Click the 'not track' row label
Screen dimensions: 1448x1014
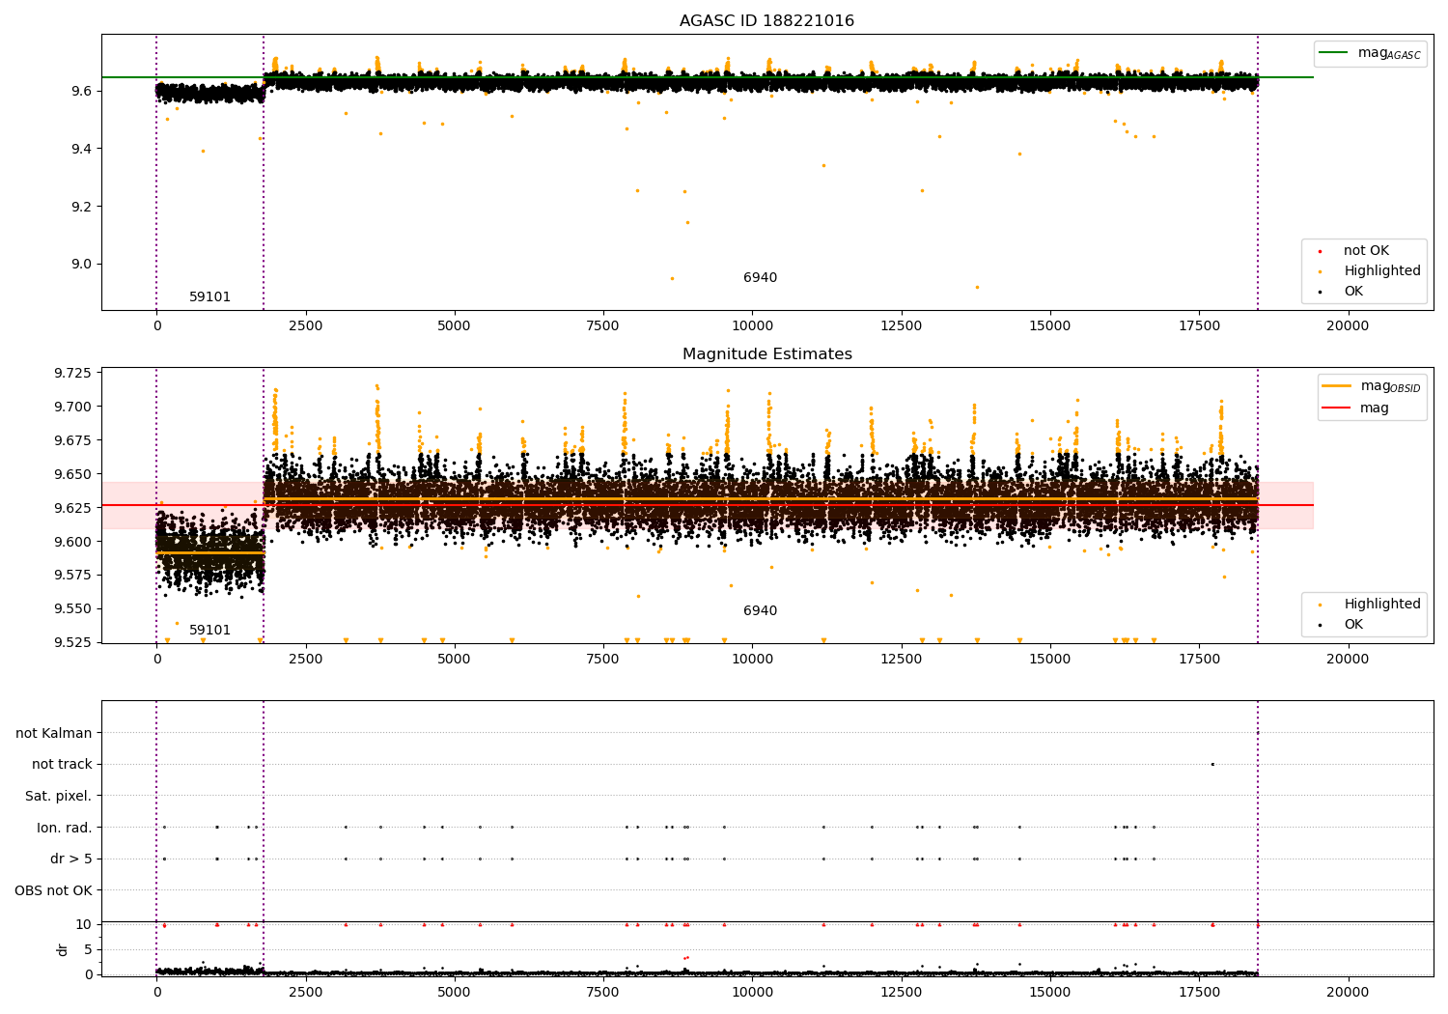pyautogui.click(x=62, y=765)
